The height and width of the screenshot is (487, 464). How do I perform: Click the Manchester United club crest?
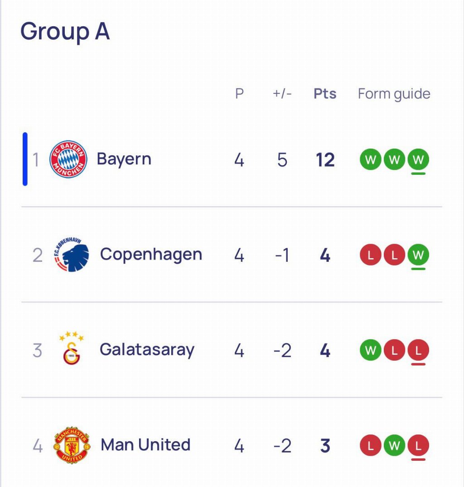pyautogui.click(x=72, y=445)
